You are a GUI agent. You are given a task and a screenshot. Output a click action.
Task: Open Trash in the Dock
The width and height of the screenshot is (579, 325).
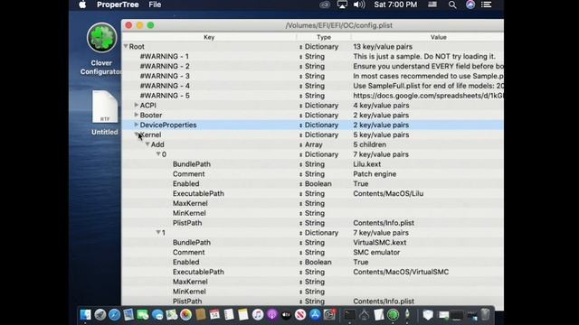(485, 315)
